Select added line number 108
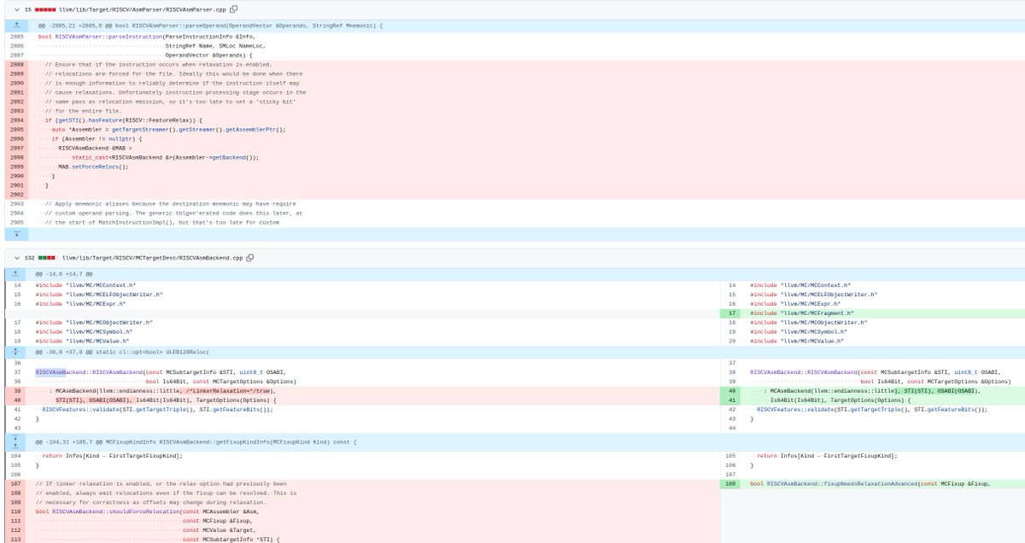 tap(732, 484)
